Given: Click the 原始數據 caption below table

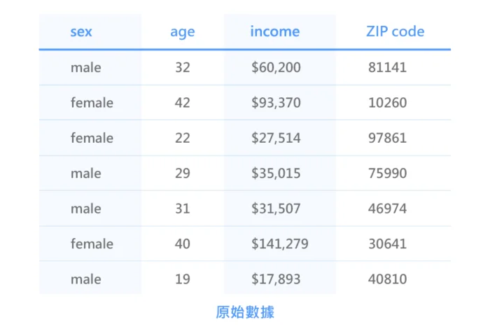Looking at the screenshot, I should (x=245, y=312).
